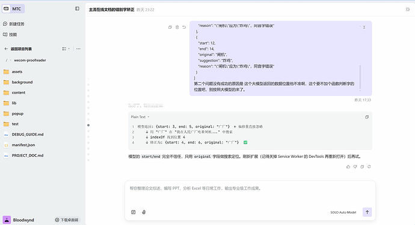This screenshot has width=415, height=225.
Task: Open the 技能 skills page
Action: click(10, 35)
